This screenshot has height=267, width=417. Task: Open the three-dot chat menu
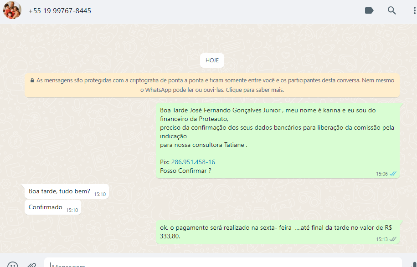pos(414,10)
